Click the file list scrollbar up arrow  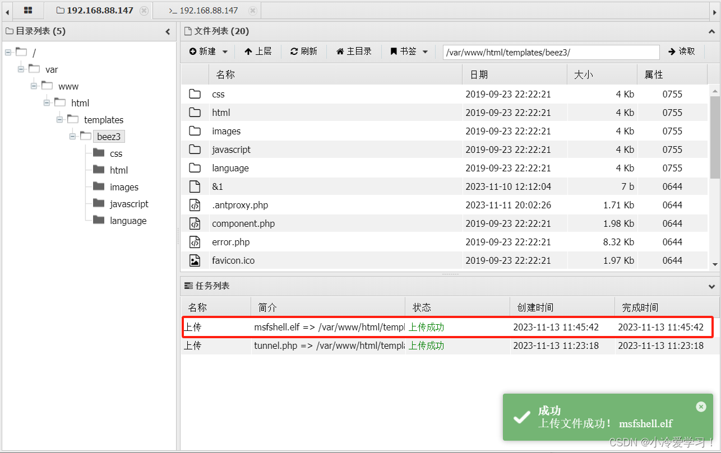715,90
